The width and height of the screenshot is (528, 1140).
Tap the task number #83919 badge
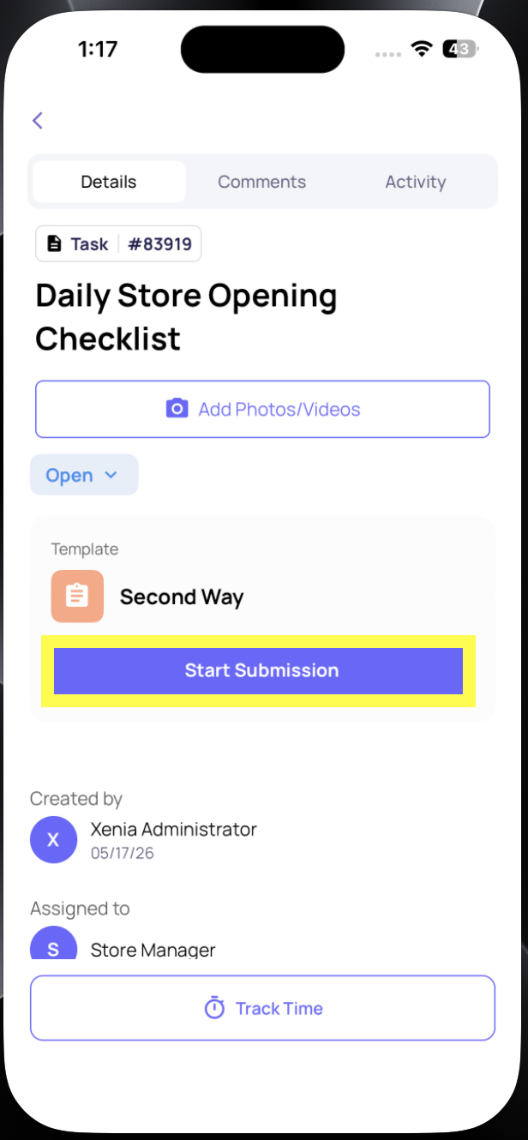[x=159, y=244]
